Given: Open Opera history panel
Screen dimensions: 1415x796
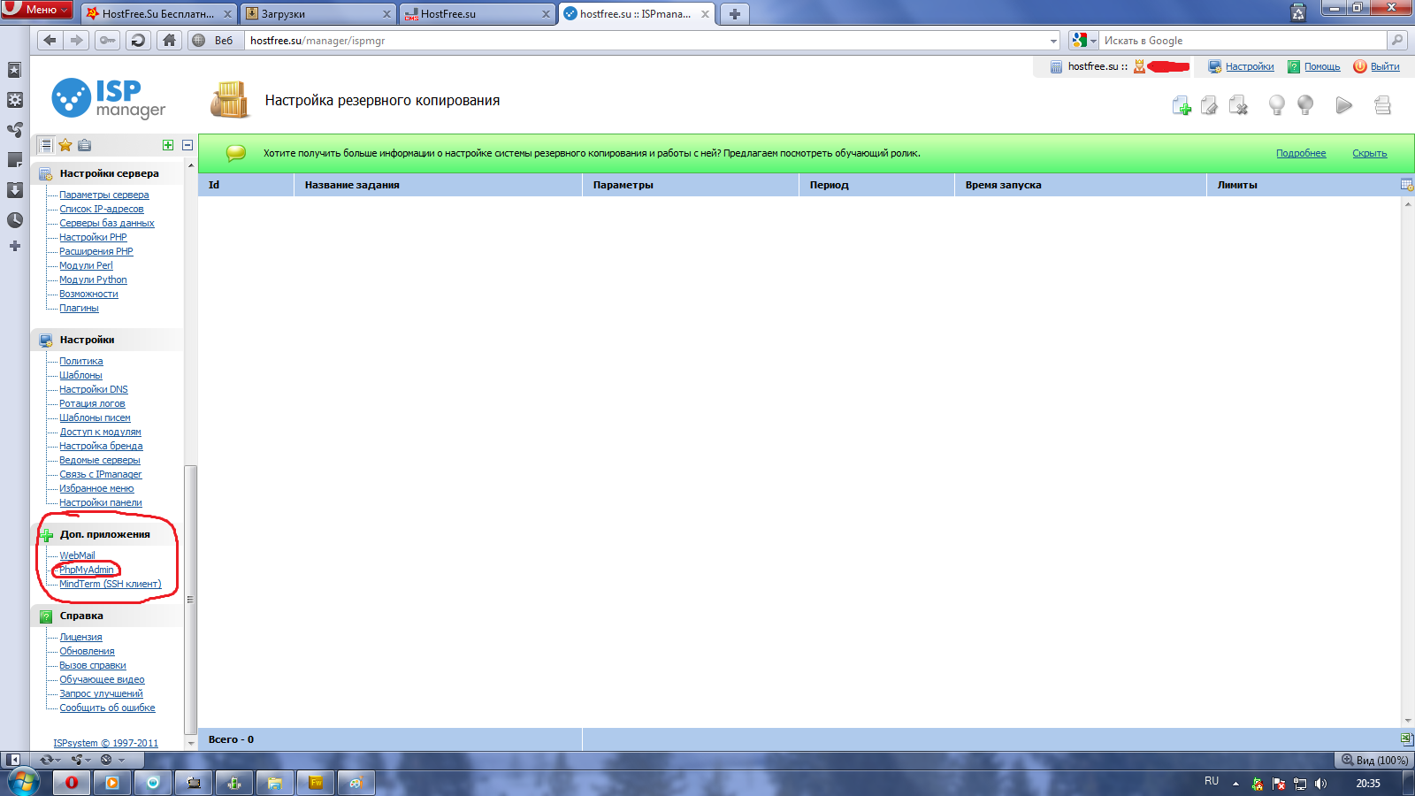Looking at the screenshot, I should 14,220.
